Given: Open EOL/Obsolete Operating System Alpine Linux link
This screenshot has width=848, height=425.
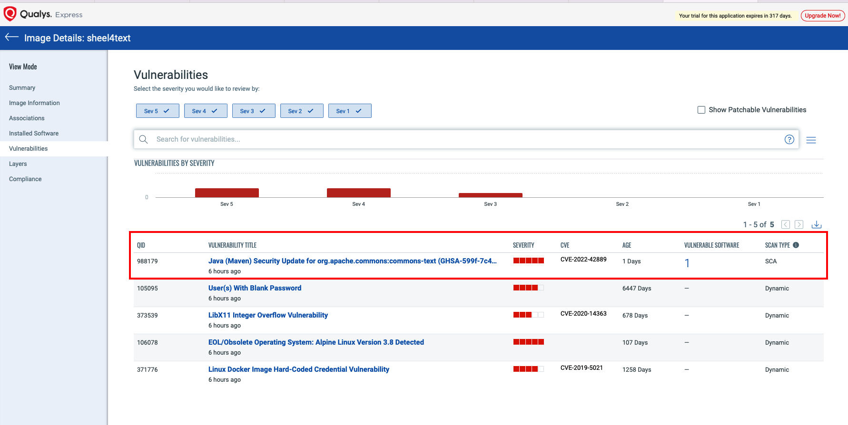Looking at the screenshot, I should 316,342.
